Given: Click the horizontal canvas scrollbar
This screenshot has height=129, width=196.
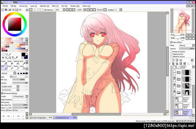Looking at the screenshot, I should coord(96,114).
